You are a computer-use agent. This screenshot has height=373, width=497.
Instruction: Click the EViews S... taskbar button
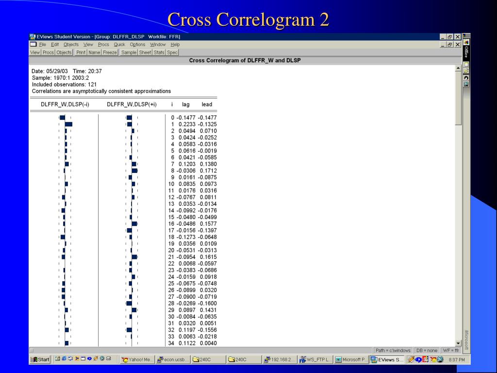(387, 360)
